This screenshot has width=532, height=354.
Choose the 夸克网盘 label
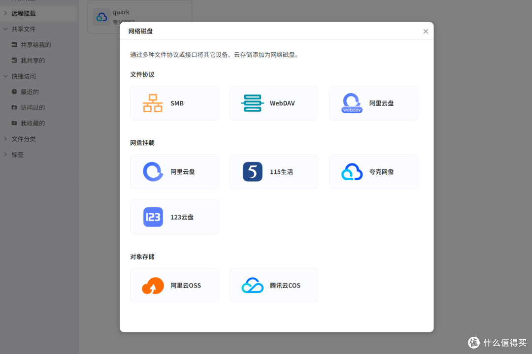pos(381,172)
